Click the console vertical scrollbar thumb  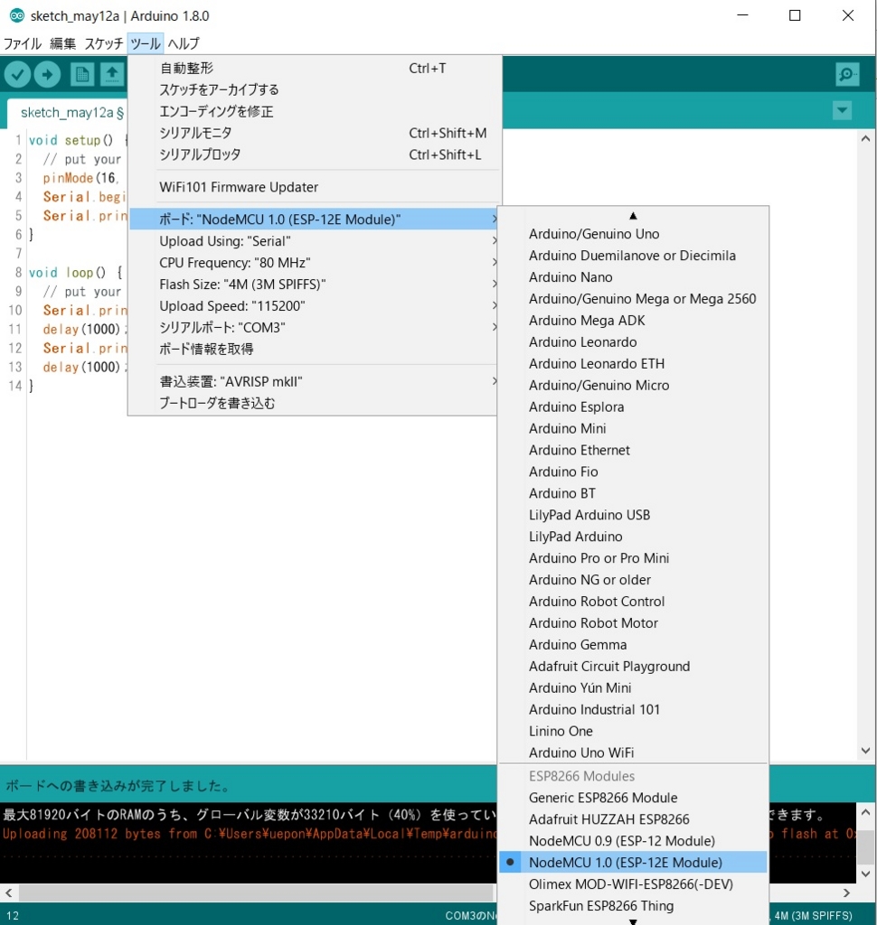866,846
